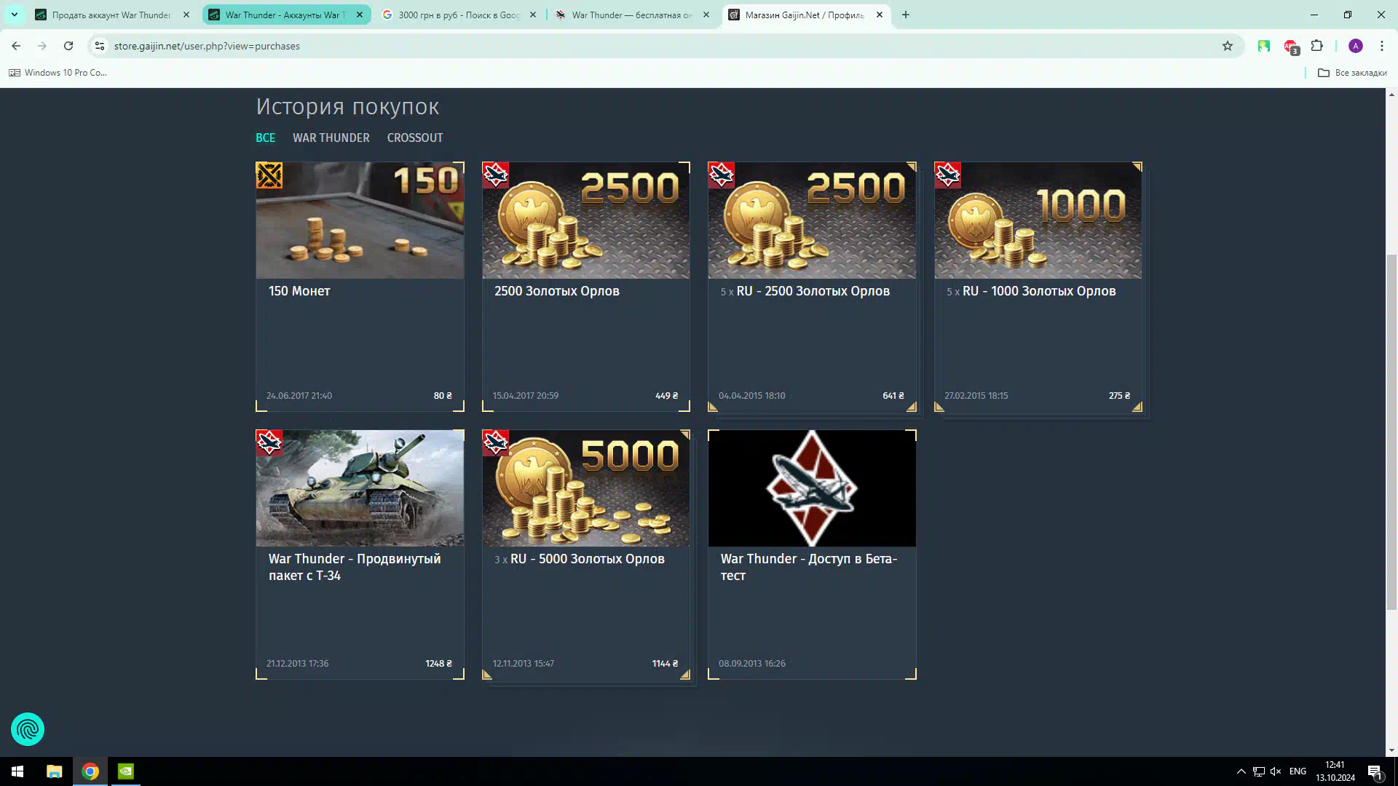Open a new browser tab
This screenshot has width=1398, height=786.
tap(906, 15)
